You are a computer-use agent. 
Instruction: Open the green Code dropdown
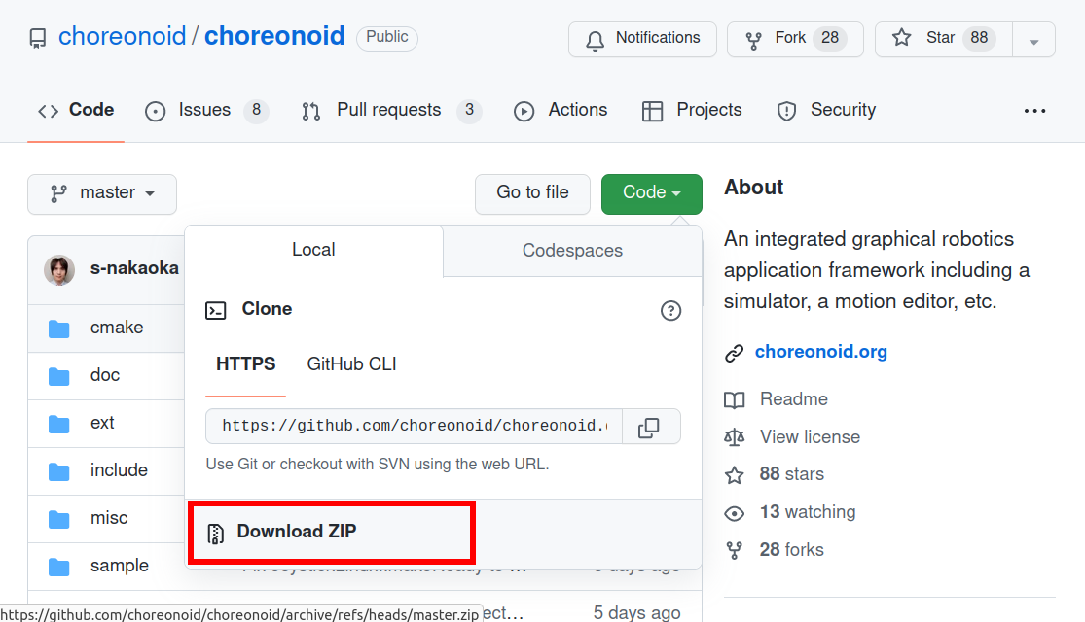[x=651, y=193]
